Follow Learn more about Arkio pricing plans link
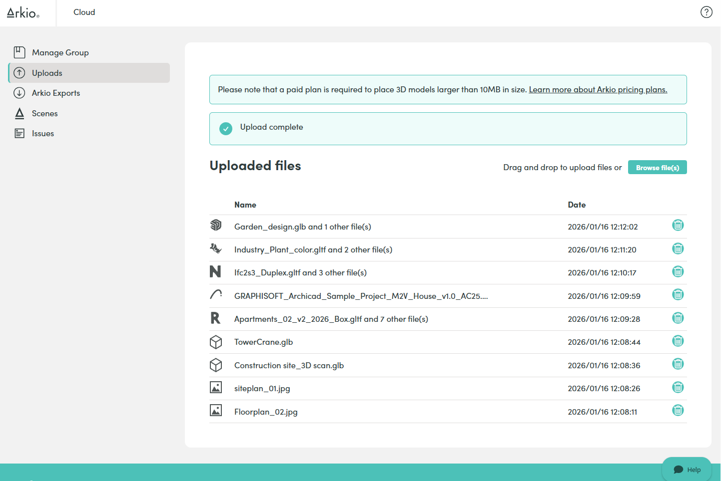Viewport: 721px width, 481px height. [x=598, y=90]
